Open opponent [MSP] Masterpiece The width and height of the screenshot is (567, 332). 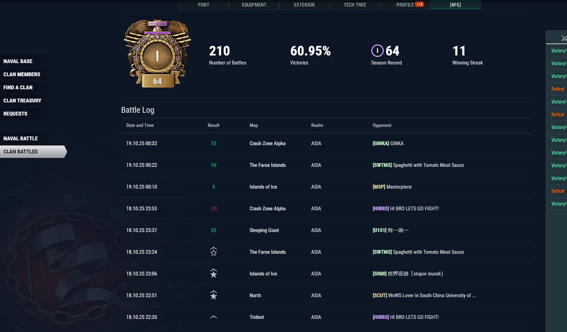click(x=392, y=187)
